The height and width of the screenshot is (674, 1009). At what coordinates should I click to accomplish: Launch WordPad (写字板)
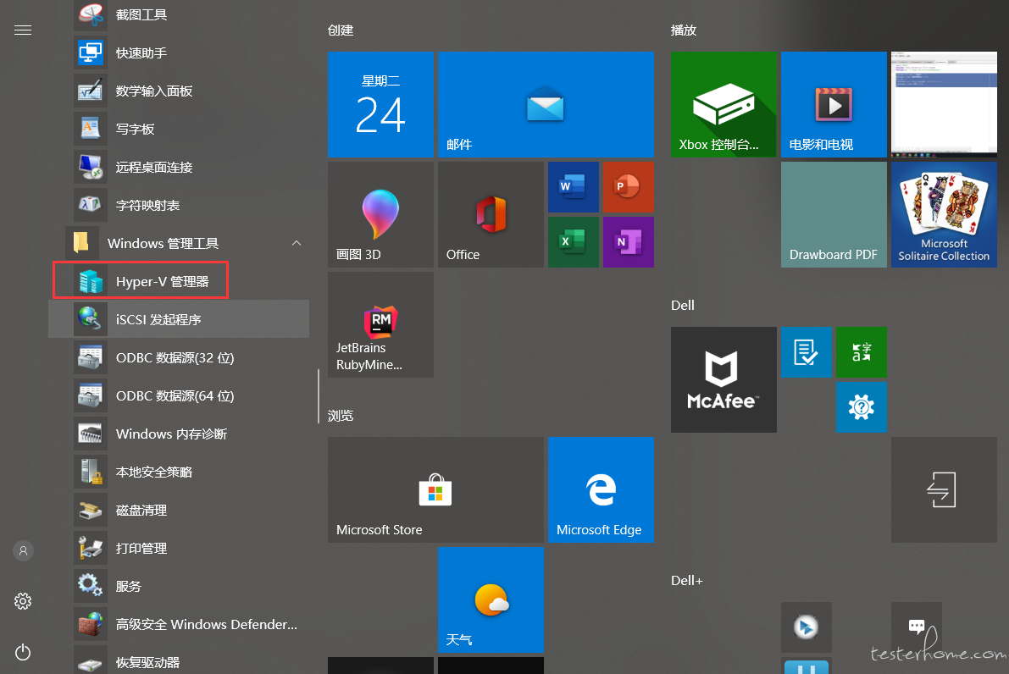click(x=179, y=129)
